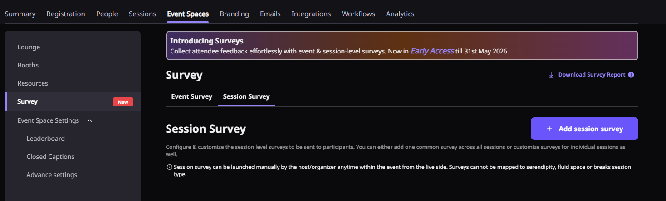
Task: Click the plus icon in Add session survey
Action: (x=549, y=129)
